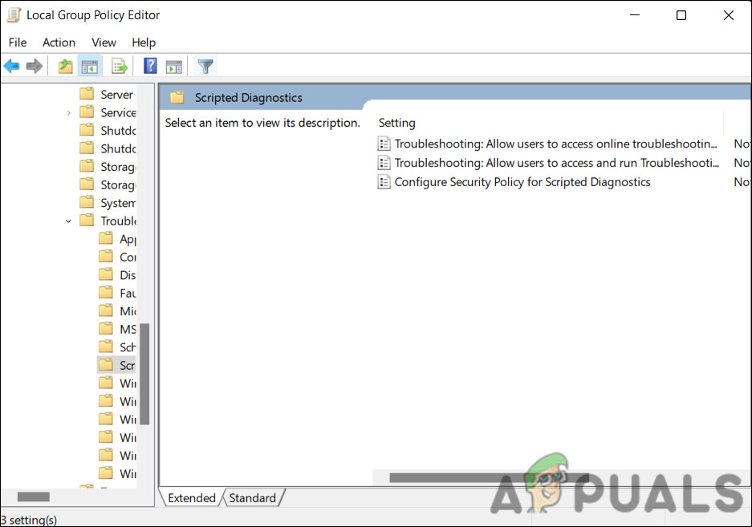Click the Filter funnel toolbar icon
The image size is (752, 527).
205,66
